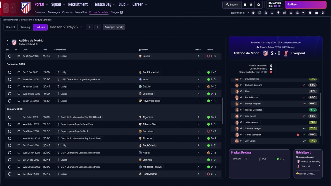Click the down chevron beside Atlético de Madrid Fixture Schedule
The image size is (331, 186).
click(7, 44)
